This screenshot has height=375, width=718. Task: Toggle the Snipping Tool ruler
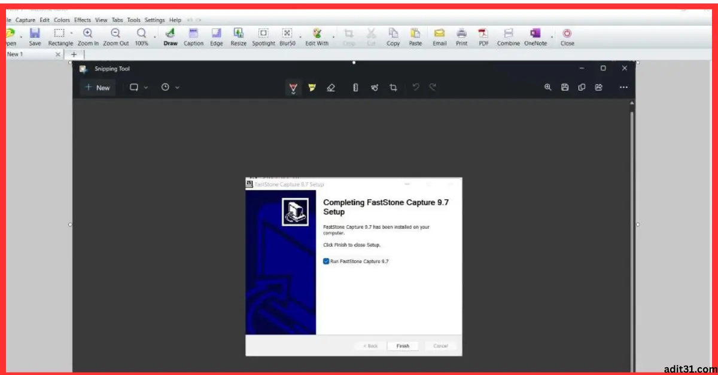click(x=355, y=88)
